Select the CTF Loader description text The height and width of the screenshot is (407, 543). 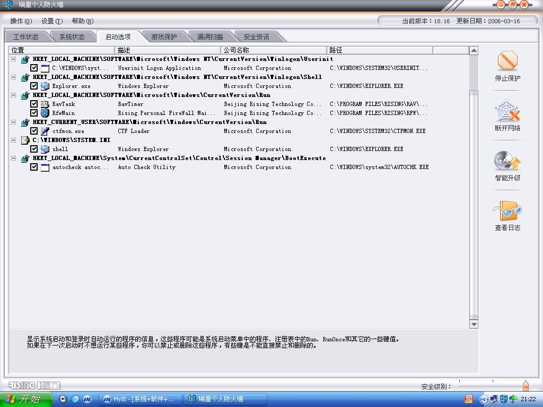coord(134,131)
